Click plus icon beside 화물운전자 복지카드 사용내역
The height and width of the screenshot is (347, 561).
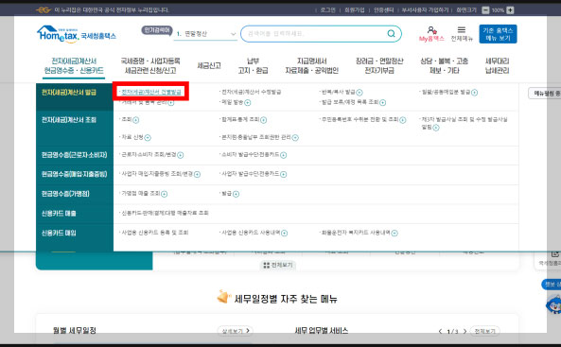tap(394, 234)
